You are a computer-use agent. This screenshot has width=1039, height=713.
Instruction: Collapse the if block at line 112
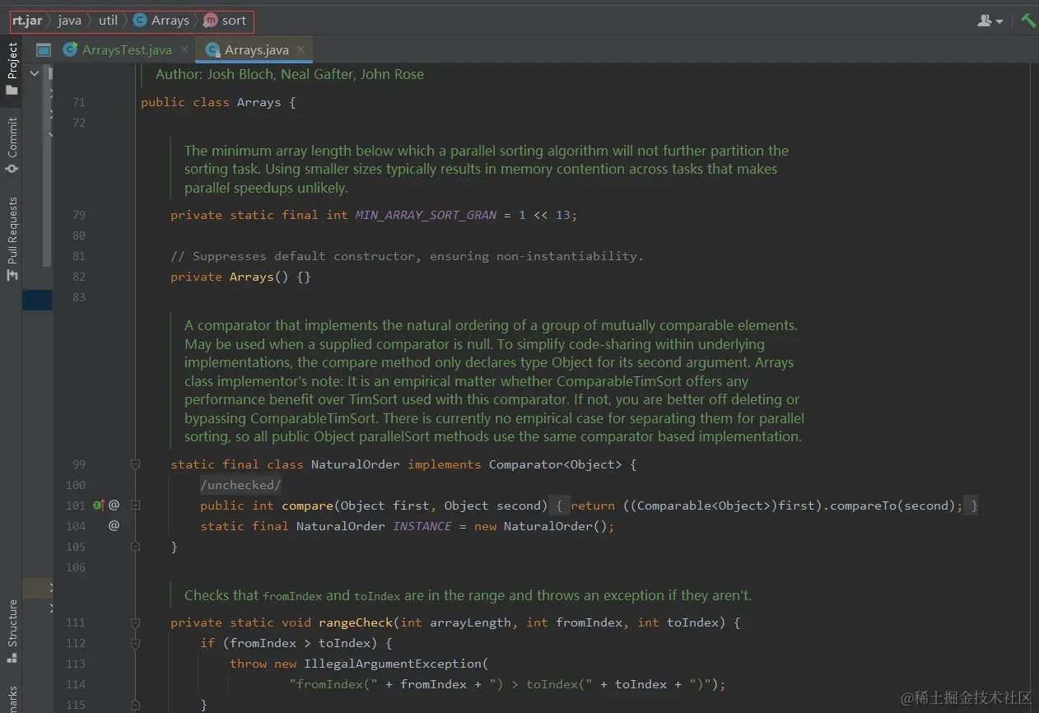tap(136, 643)
